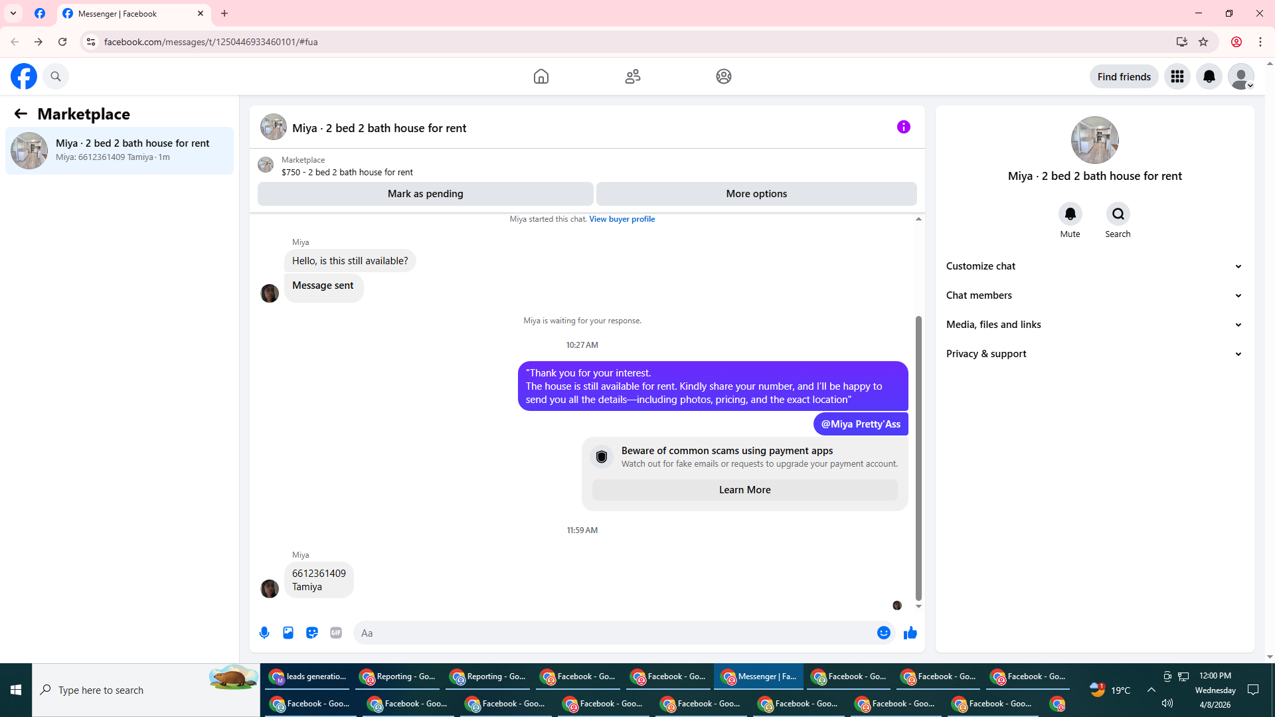Choose a sticker icon in composer
Screen dimensions: 1275x717
tap(312, 633)
